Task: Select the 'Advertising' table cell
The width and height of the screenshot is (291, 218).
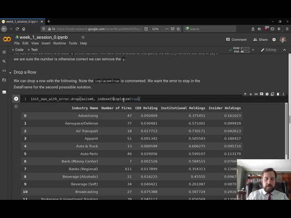Action: 88,116
